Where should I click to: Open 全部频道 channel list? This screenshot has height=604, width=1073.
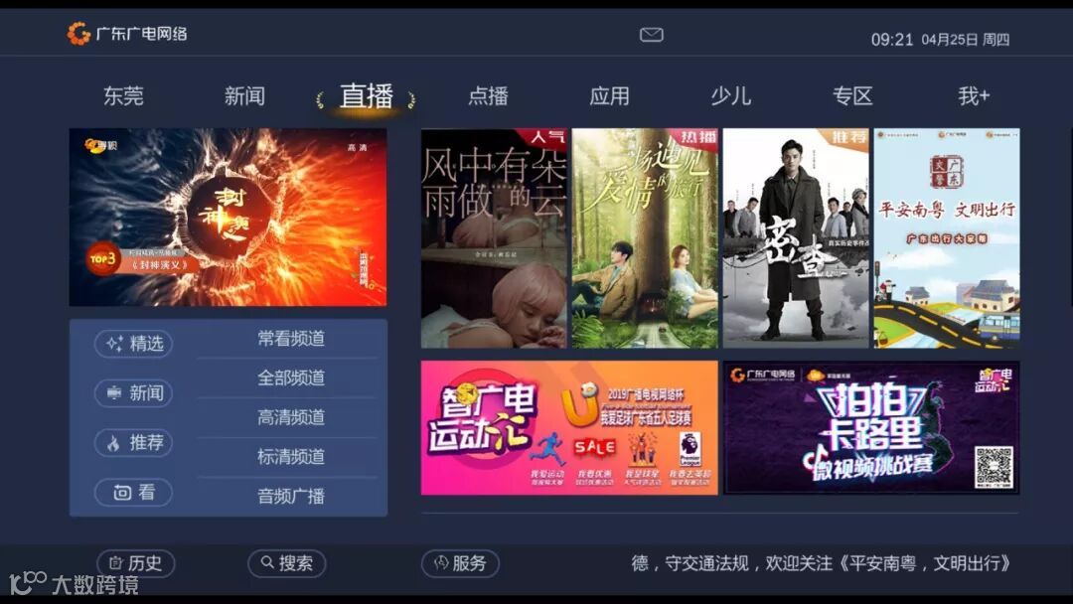point(291,377)
